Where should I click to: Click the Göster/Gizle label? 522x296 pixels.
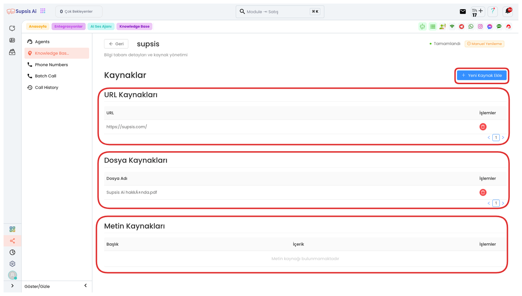point(37,286)
